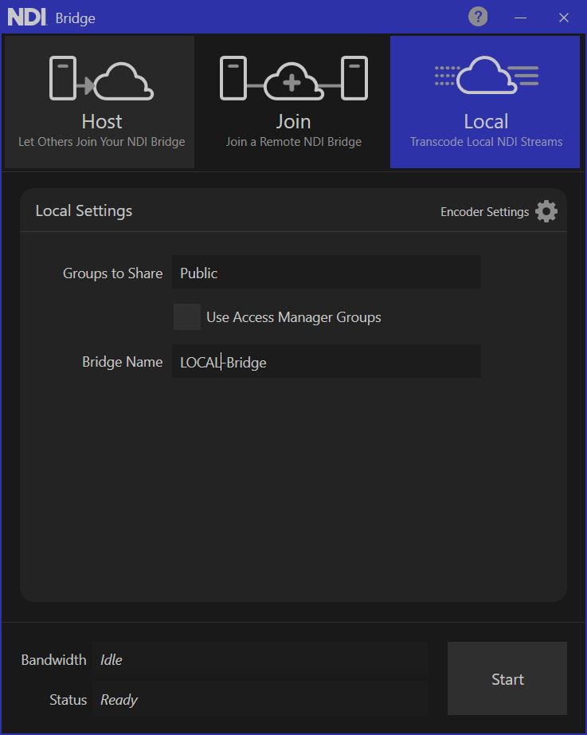Viewport: 587px width, 735px height.
Task: Select the Local mode tab
Action: pyautogui.click(x=485, y=102)
